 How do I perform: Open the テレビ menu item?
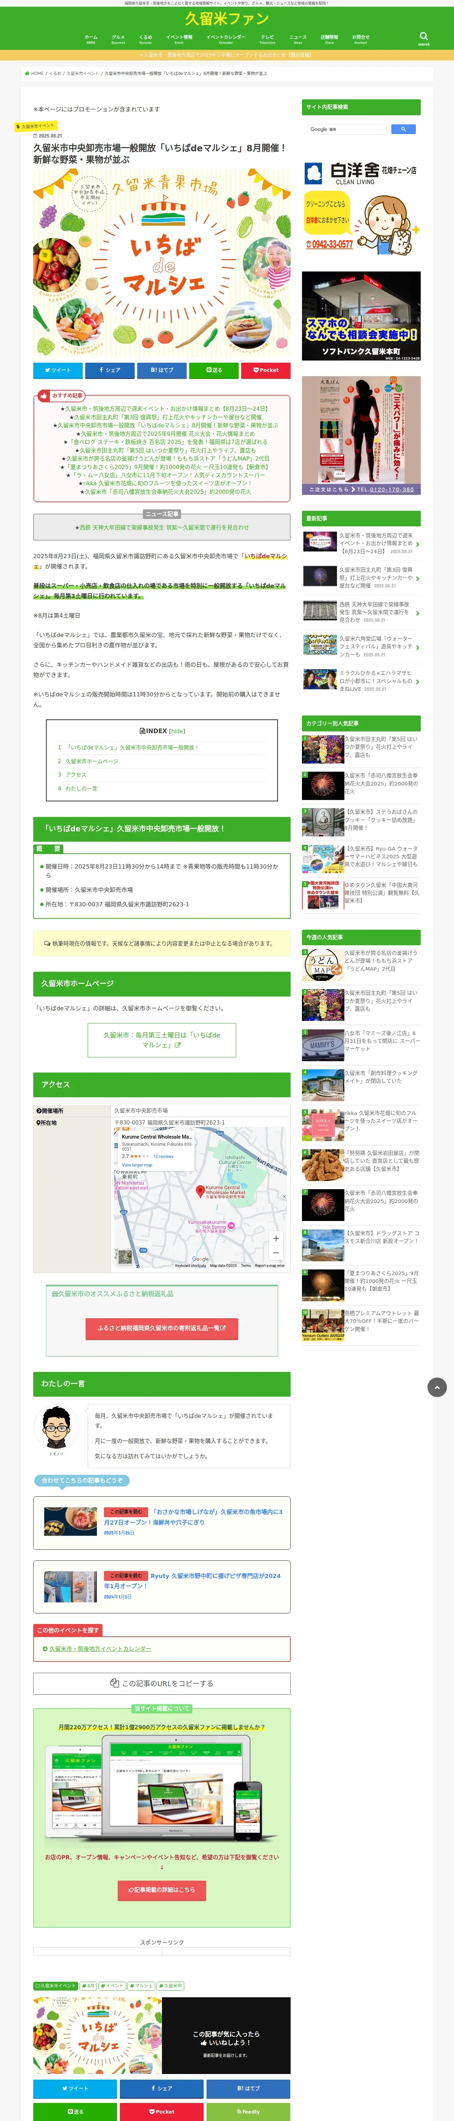(268, 39)
